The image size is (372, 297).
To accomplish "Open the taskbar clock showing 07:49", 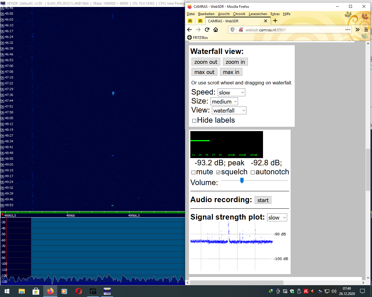I will [347, 291].
